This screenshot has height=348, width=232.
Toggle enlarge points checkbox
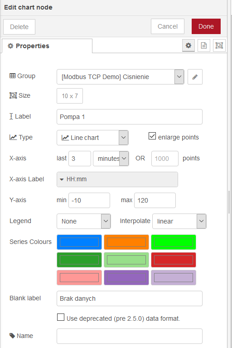point(152,136)
